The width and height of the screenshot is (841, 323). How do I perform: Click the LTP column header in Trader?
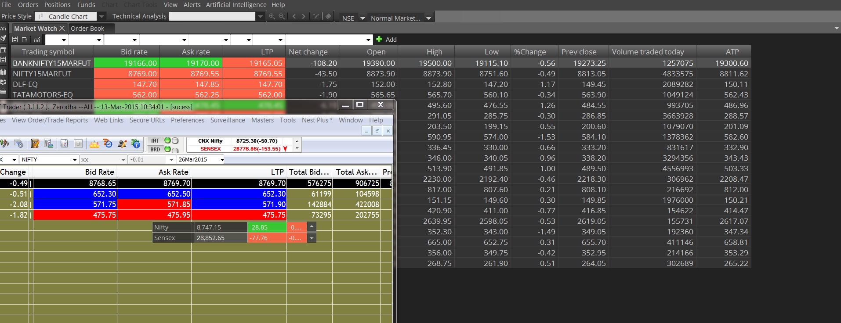(x=239, y=172)
